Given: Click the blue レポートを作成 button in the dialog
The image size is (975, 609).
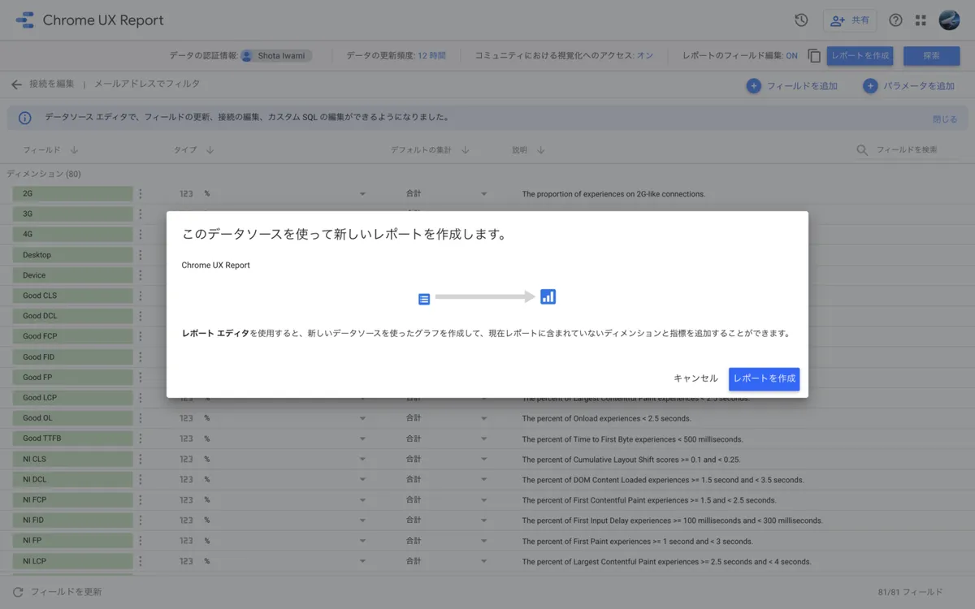Looking at the screenshot, I should tap(764, 378).
